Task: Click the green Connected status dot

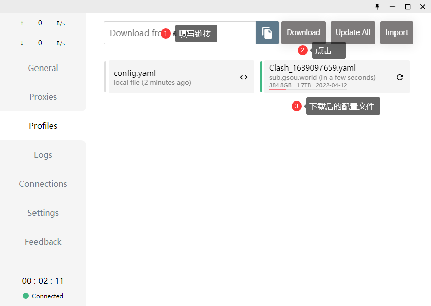Action: 26,296
